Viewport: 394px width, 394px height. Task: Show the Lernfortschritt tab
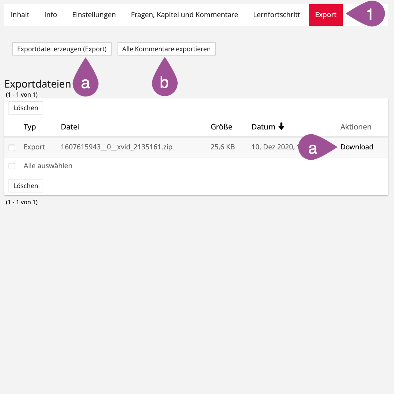point(276,15)
